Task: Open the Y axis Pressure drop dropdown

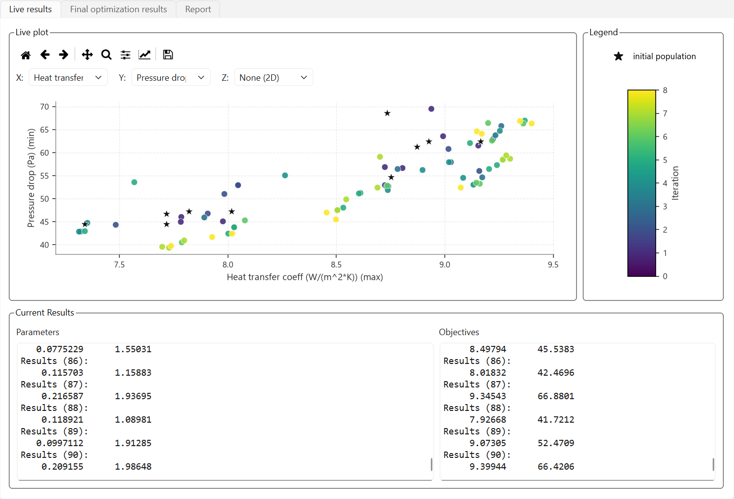Action: [171, 77]
